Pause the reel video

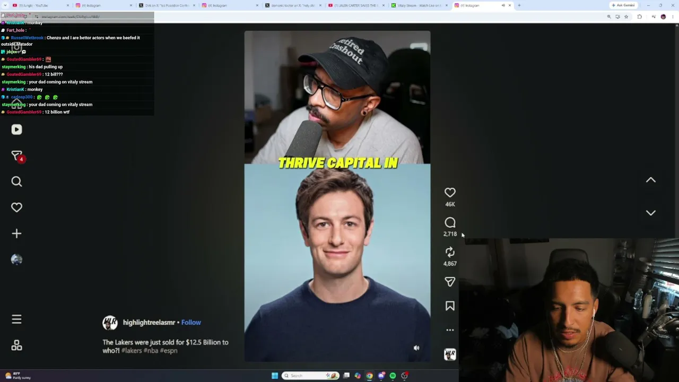pyautogui.click(x=337, y=196)
